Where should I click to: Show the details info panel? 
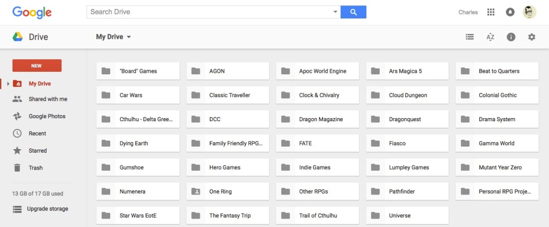(x=511, y=37)
